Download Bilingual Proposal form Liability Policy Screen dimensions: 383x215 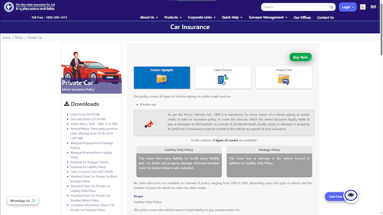[x=91, y=155]
